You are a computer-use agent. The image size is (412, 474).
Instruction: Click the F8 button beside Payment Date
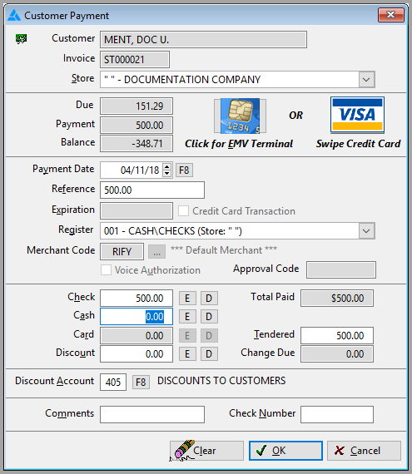[184, 170]
